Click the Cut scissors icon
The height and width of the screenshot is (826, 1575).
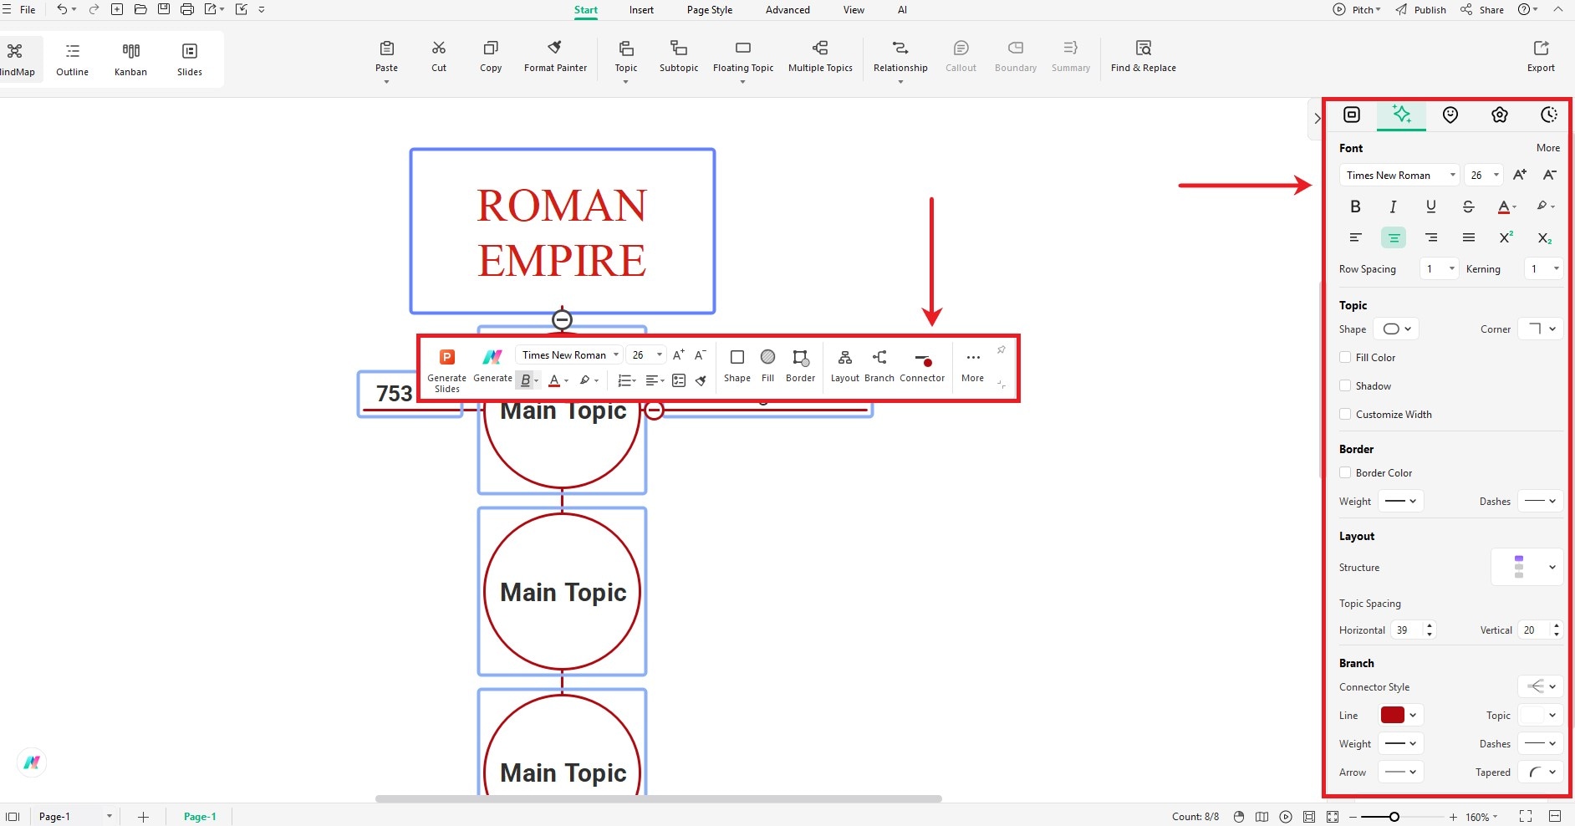tap(439, 48)
